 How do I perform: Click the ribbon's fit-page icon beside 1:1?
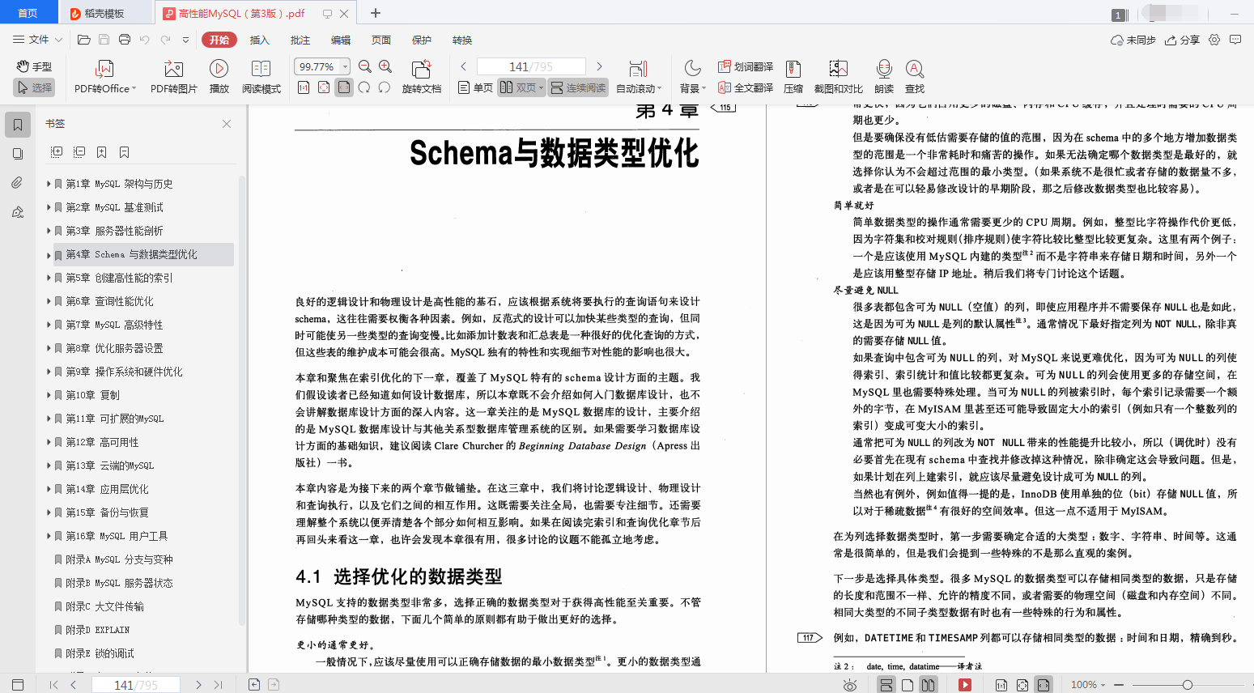(324, 87)
